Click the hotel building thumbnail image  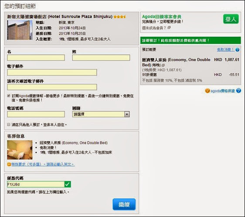point(20,30)
